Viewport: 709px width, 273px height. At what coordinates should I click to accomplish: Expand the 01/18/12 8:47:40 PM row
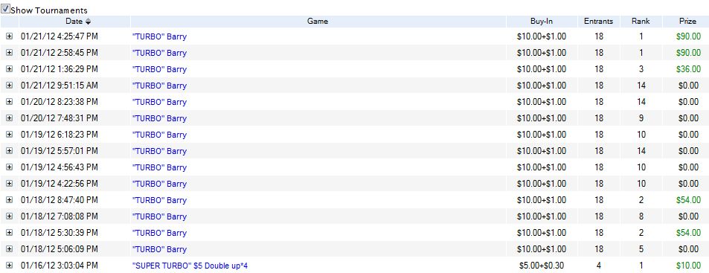(10, 200)
